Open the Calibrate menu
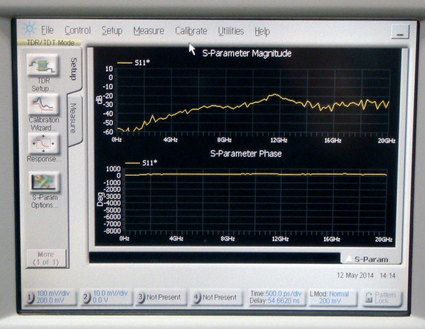Screen dimensions: 425x329 [191, 31]
